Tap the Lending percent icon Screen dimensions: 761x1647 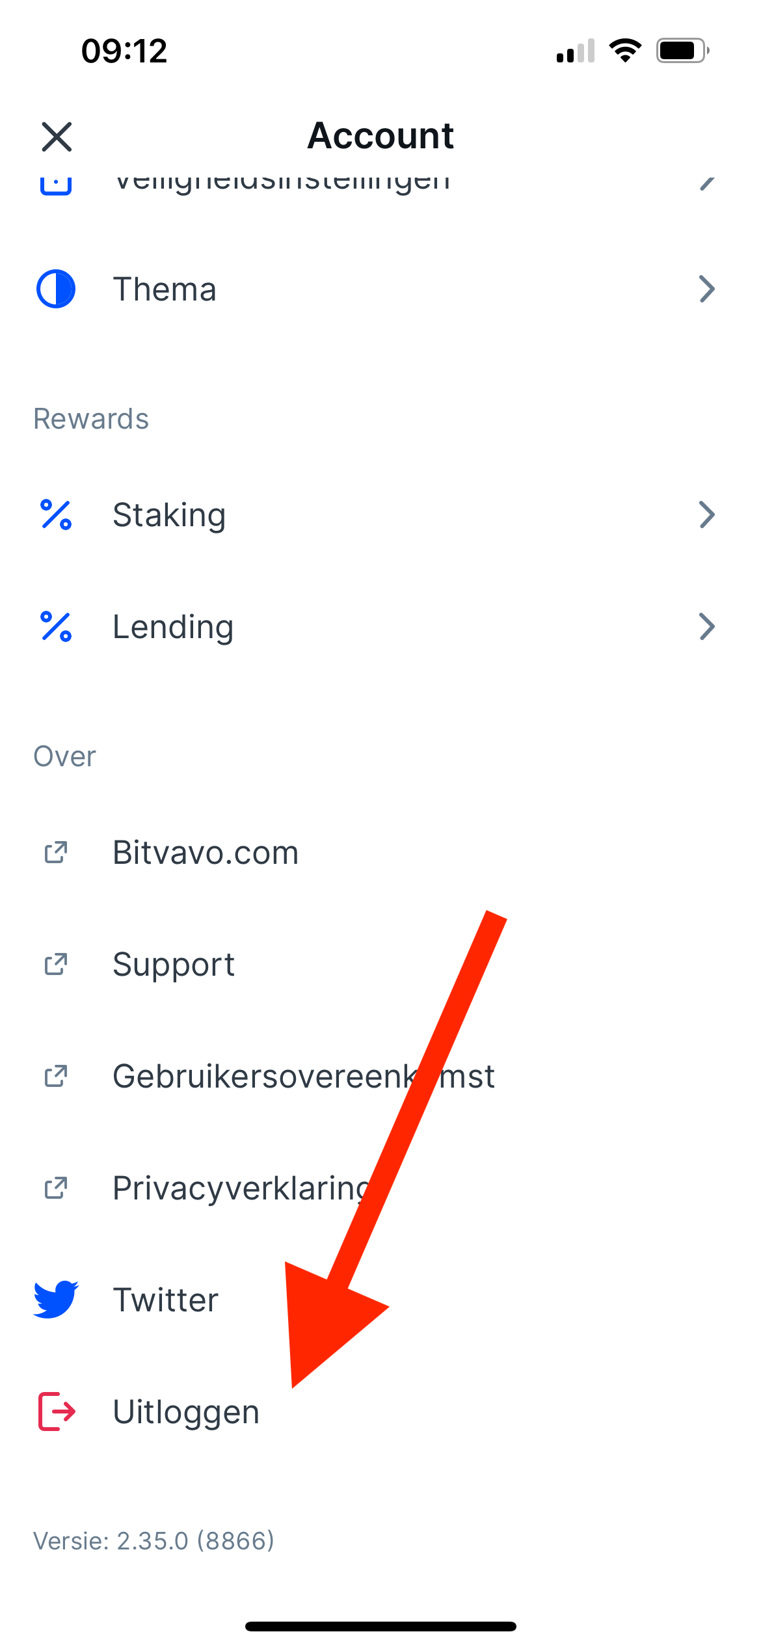[56, 626]
